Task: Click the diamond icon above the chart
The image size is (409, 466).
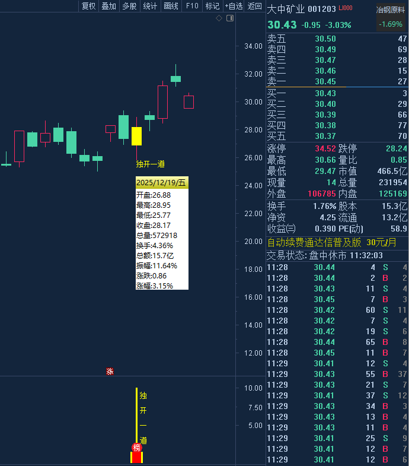Action: (x=219, y=18)
